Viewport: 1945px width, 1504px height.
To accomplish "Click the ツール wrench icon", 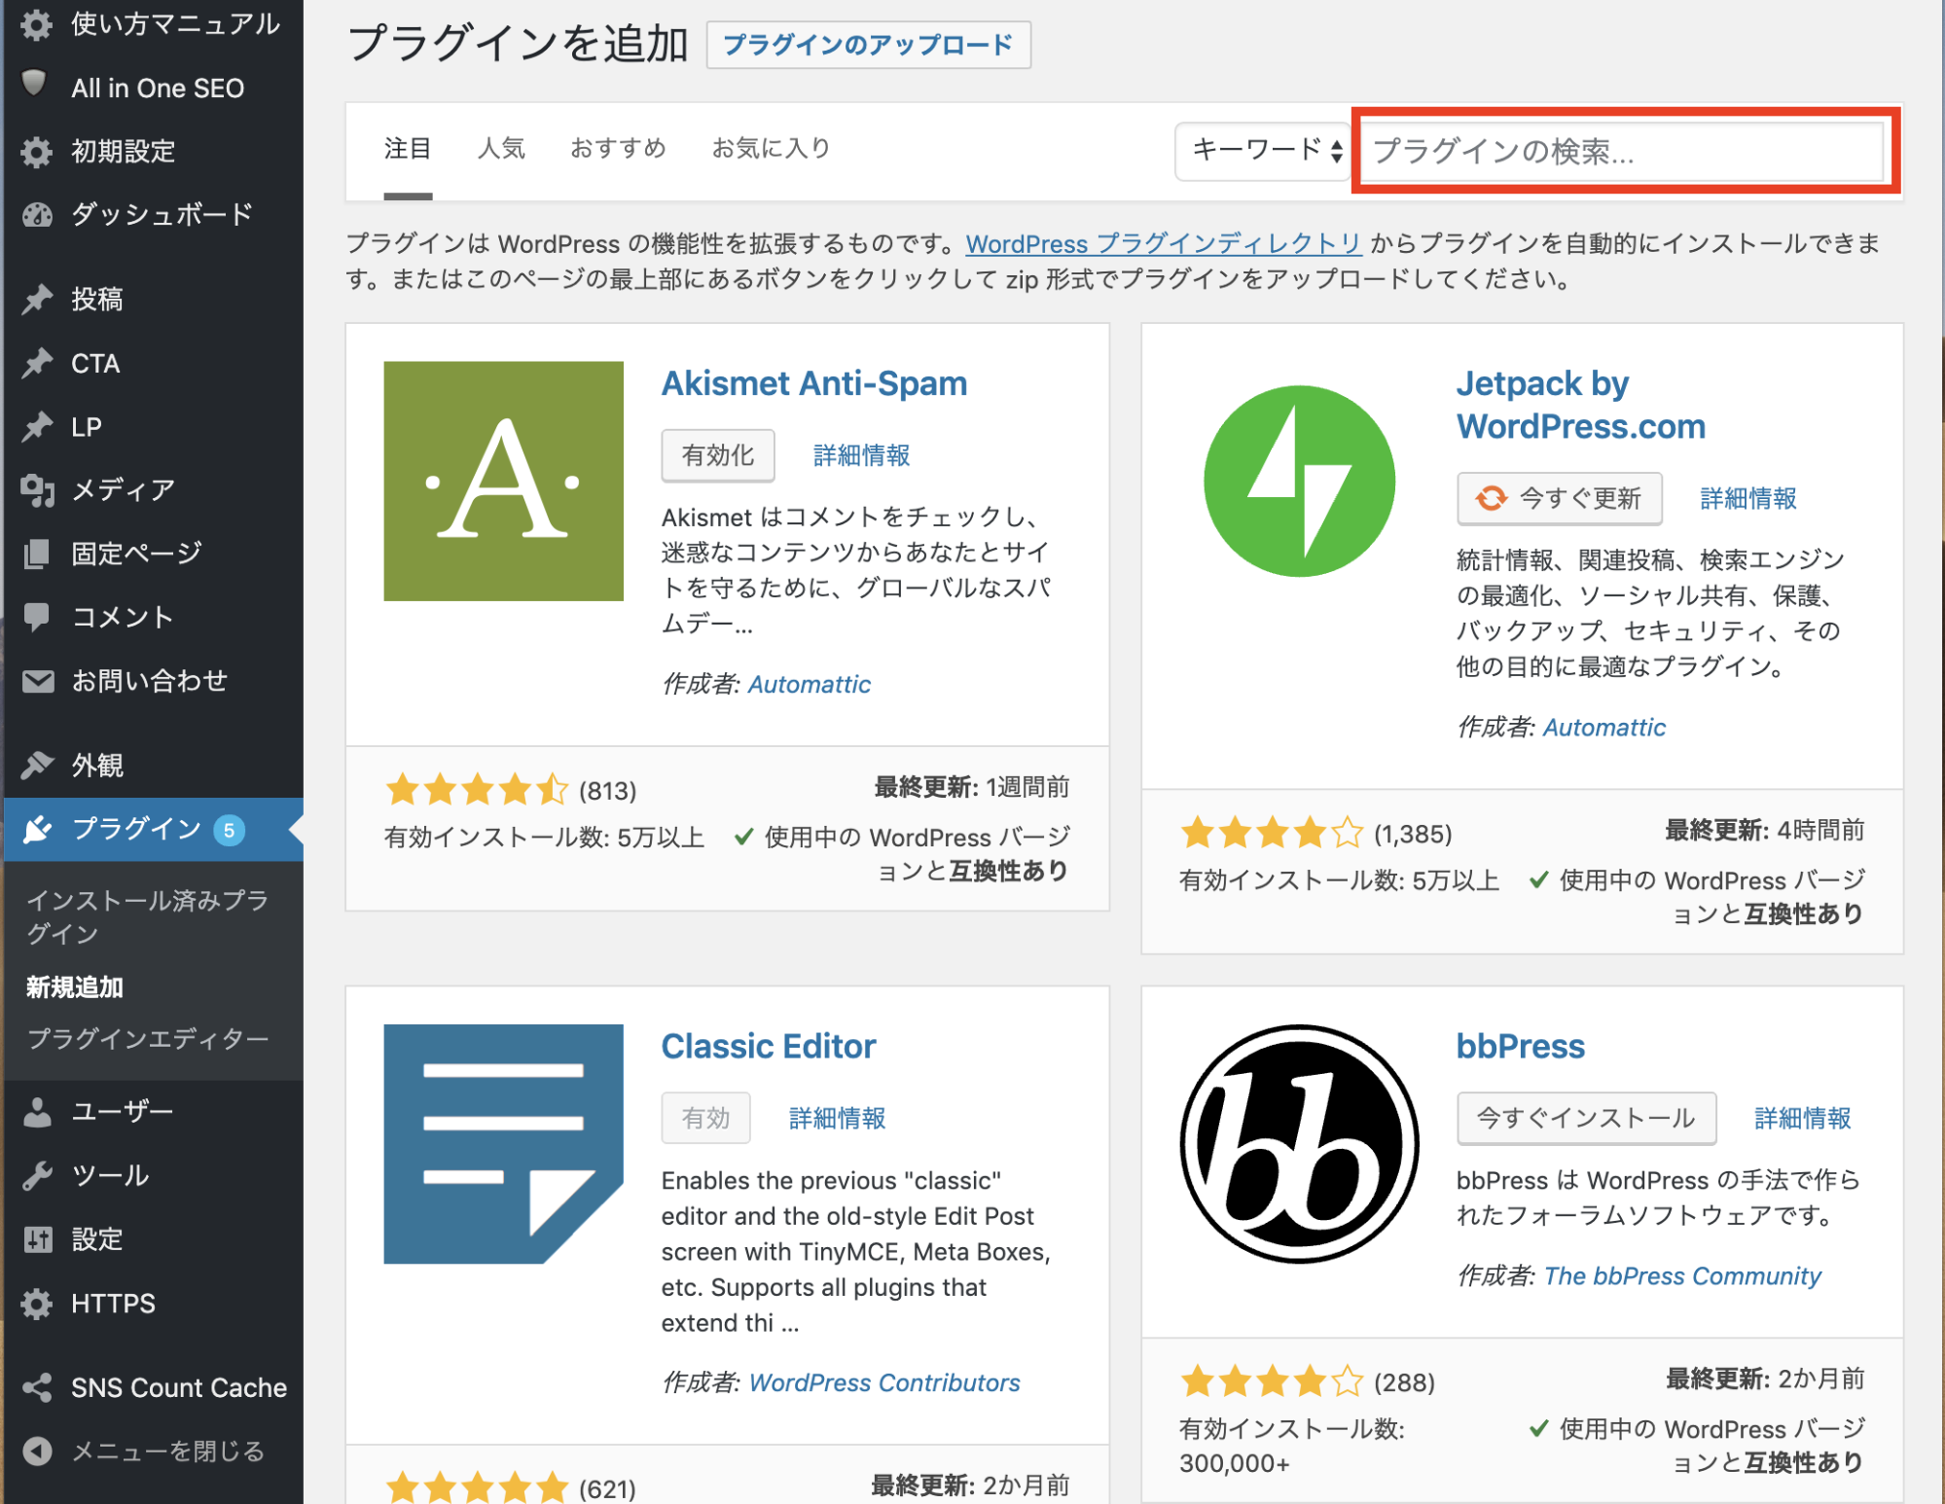I will tap(37, 1176).
